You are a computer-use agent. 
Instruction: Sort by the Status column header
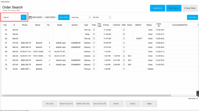point(149,25)
